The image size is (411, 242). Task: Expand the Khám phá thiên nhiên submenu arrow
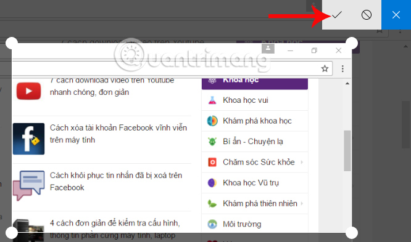[302, 204]
